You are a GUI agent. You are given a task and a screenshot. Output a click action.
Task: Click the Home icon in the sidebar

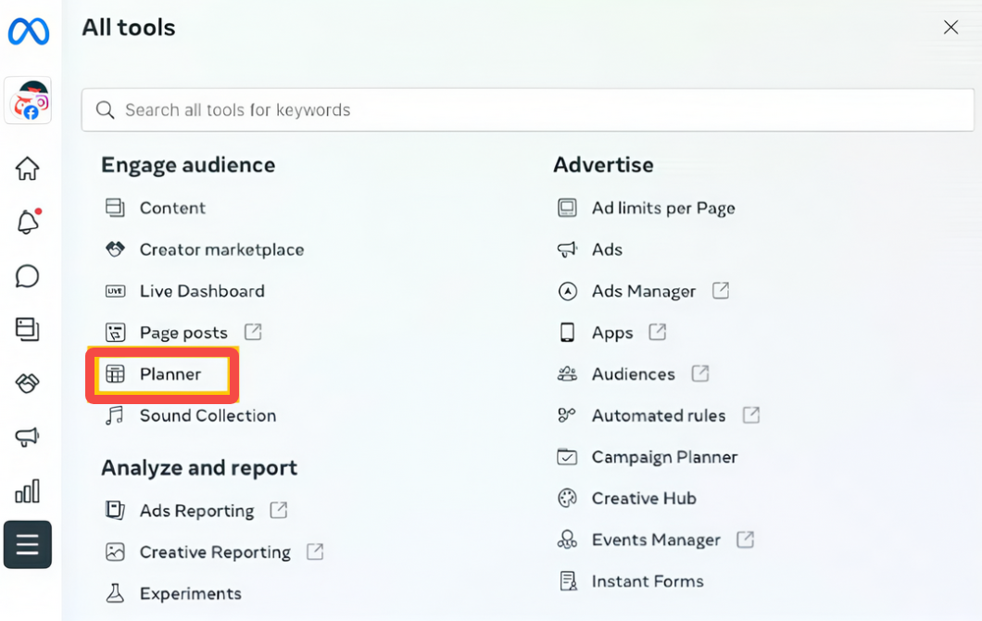27,169
